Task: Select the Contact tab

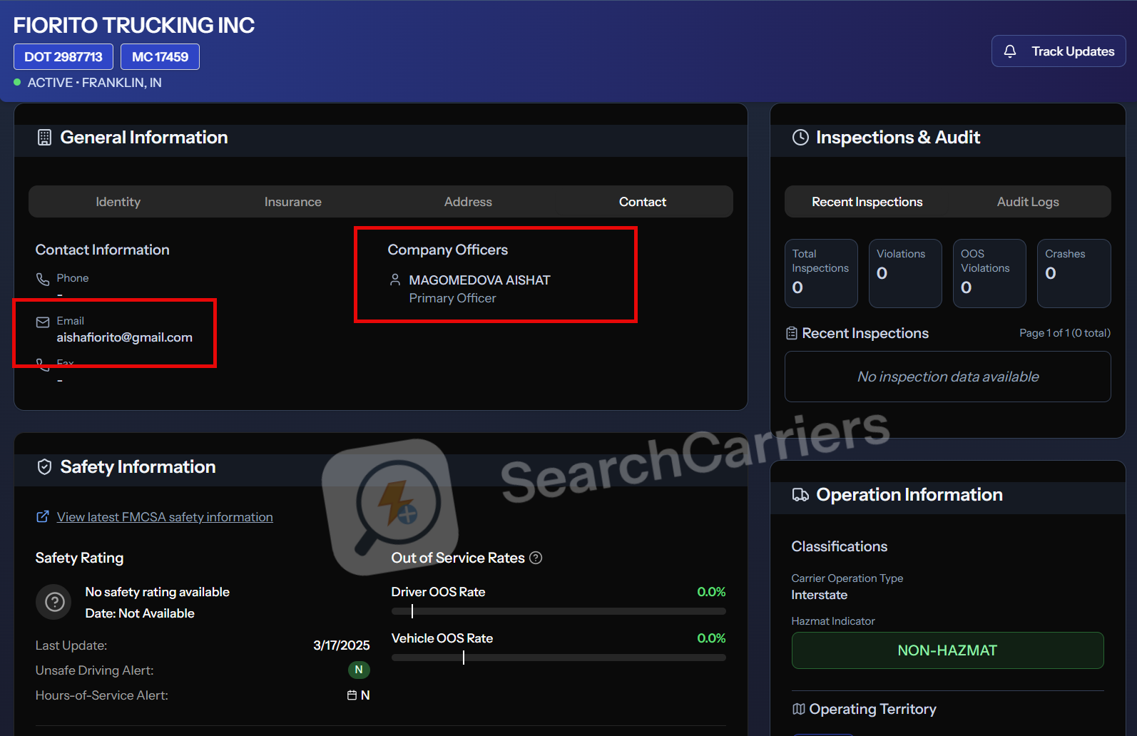Action: 643,202
